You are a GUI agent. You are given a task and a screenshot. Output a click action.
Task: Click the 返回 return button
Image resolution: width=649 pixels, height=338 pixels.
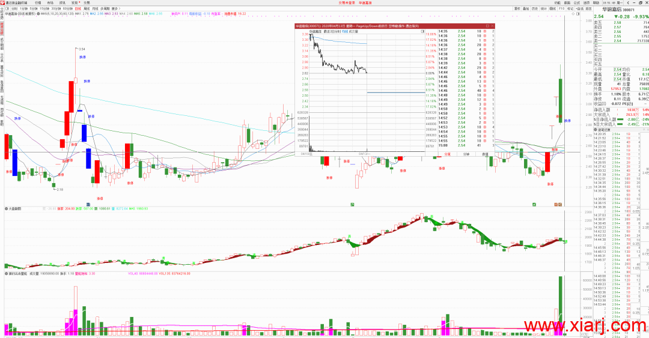[588, 8]
